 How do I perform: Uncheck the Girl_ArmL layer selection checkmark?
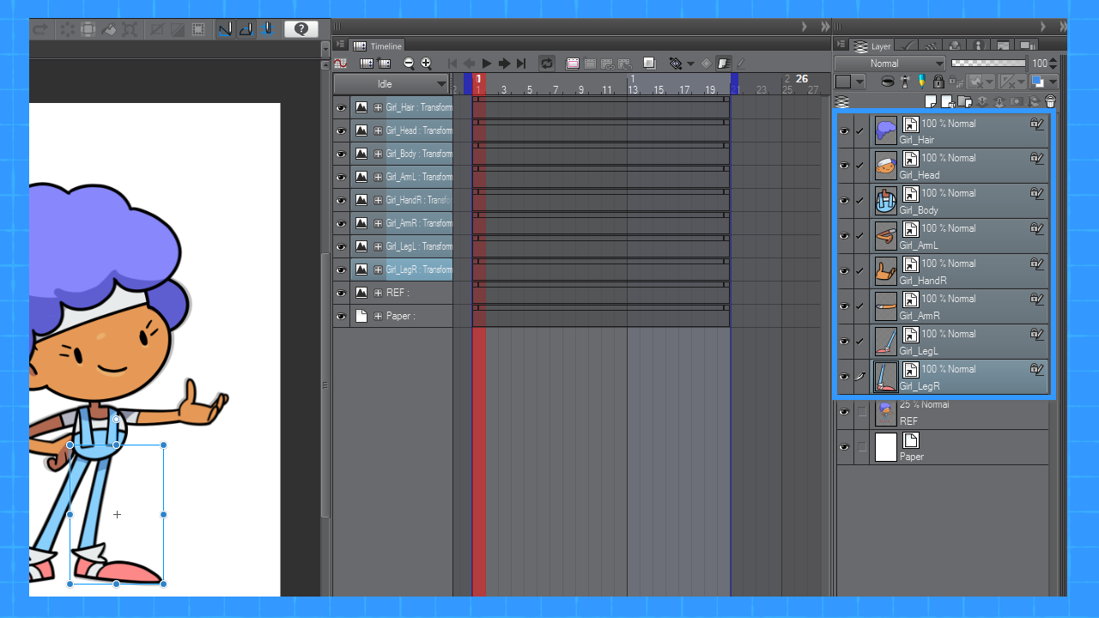[x=861, y=236]
